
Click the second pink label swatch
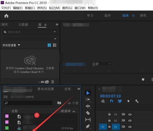[7, 122]
